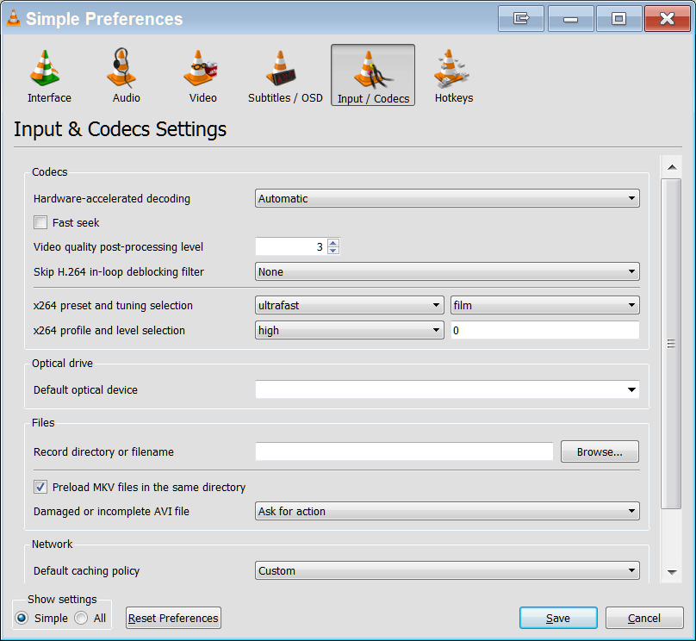Cancel the preferences dialog
Viewport: 696px width, 641px height.
point(644,618)
